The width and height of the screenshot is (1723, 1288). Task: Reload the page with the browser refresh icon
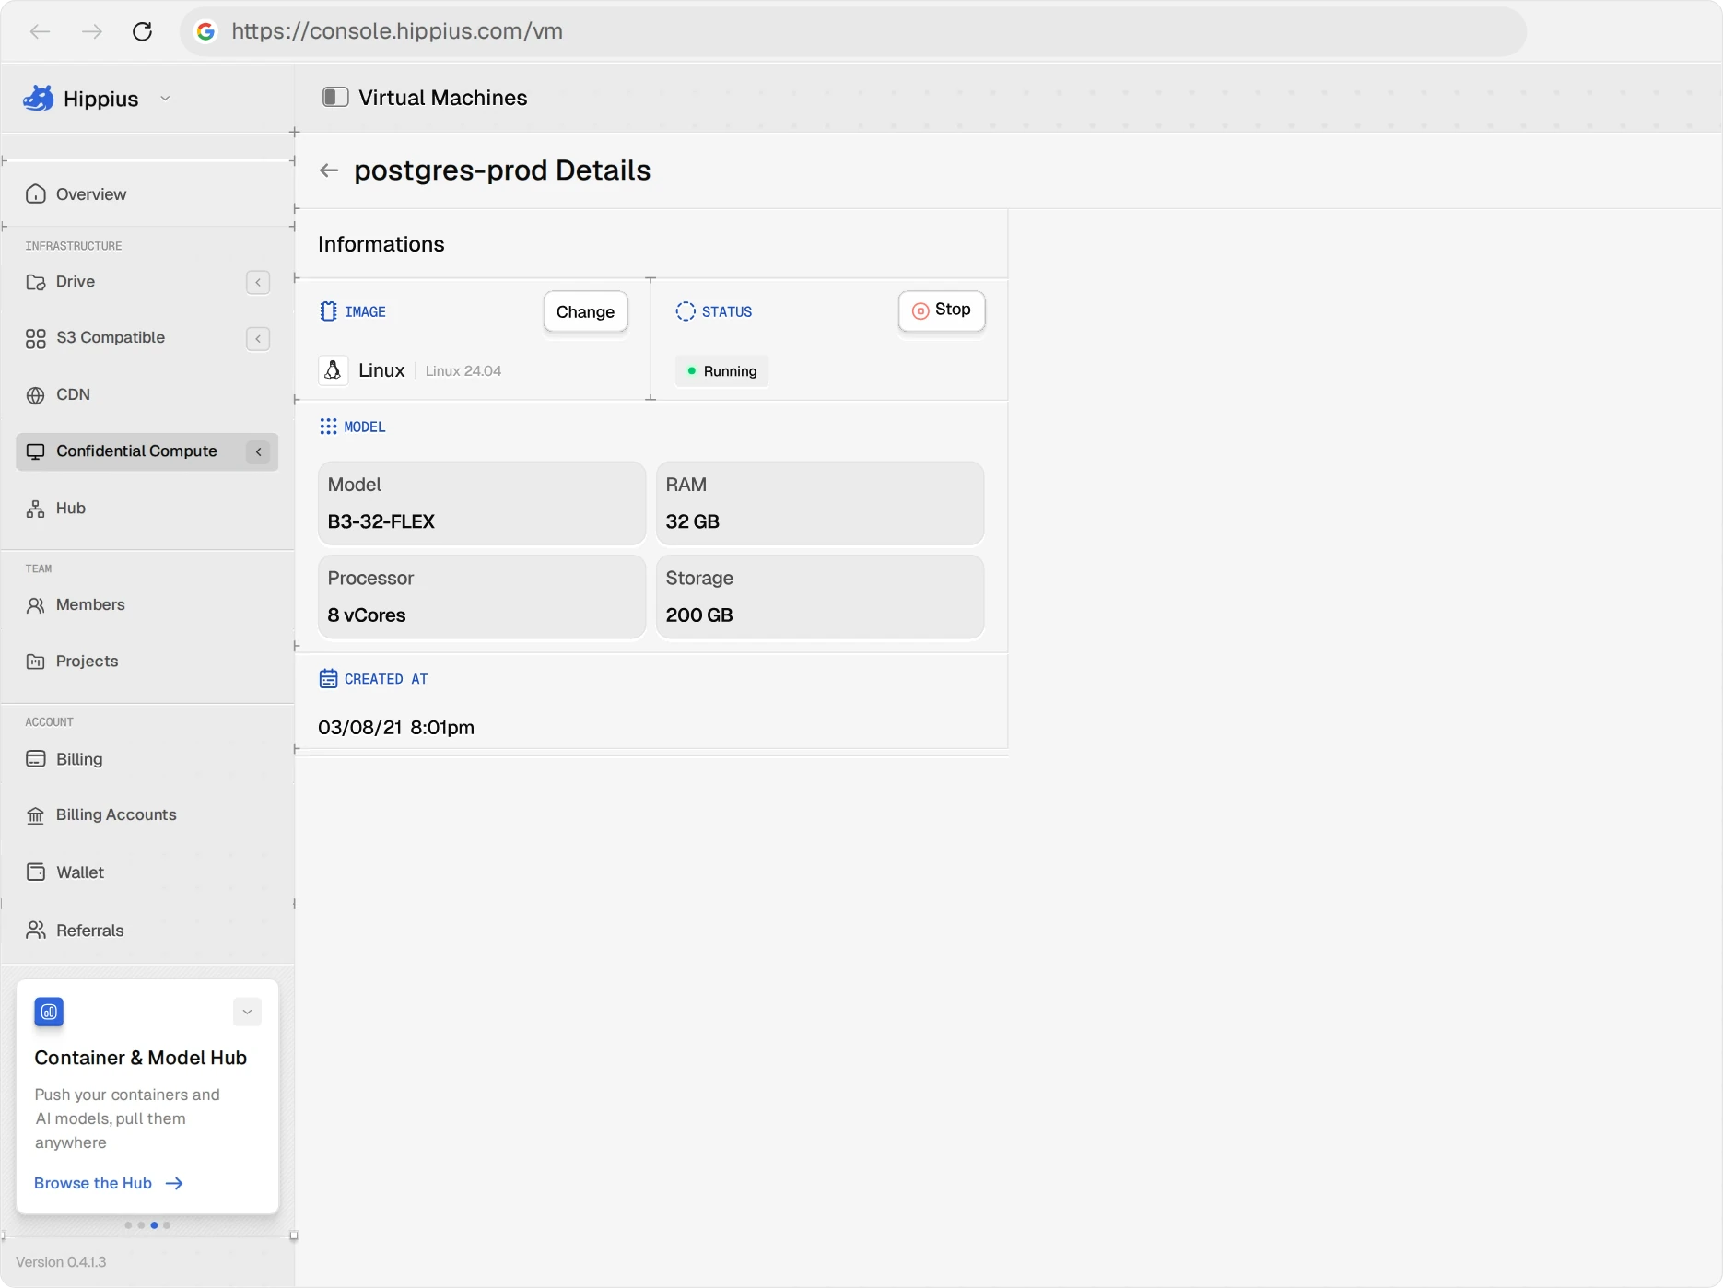point(142,31)
